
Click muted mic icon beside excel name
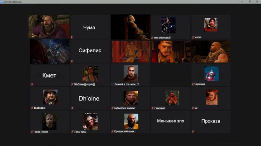pyautogui.click(x=193, y=37)
